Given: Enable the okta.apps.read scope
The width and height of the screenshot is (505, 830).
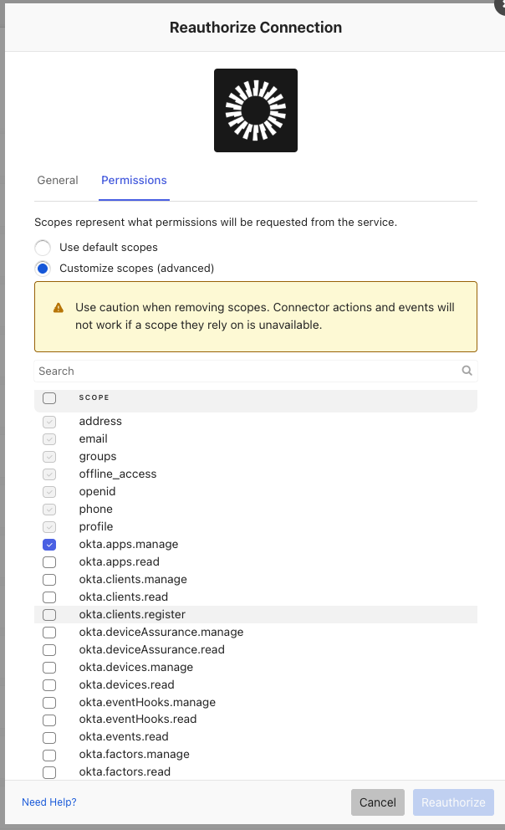Looking at the screenshot, I should coord(49,561).
